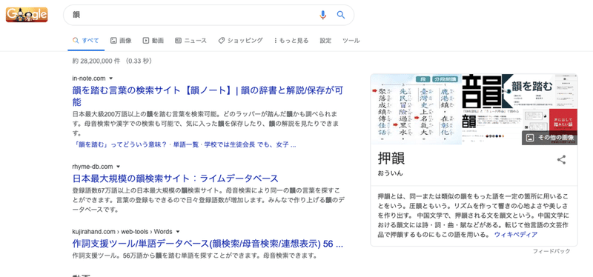Open the ショッピング tab
This screenshot has width=593, height=277.
point(240,41)
